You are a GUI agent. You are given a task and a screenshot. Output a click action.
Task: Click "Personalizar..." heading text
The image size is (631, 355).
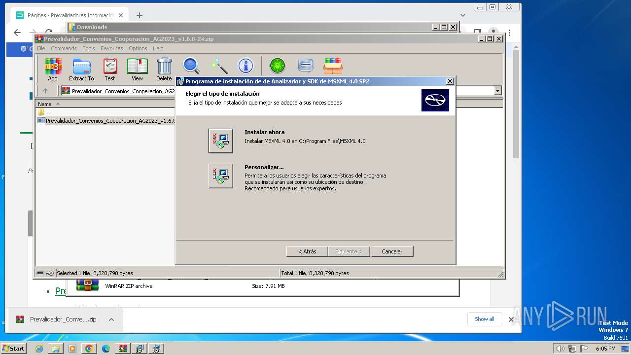pos(264,167)
